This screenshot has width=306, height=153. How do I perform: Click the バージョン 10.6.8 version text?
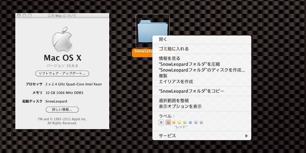[62, 65]
